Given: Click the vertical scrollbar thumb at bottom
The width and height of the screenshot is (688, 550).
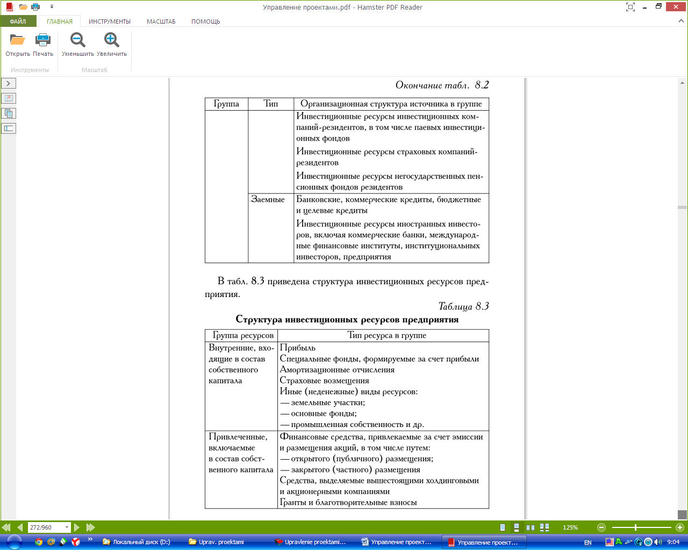Looking at the screenshot, I should 683,514.
